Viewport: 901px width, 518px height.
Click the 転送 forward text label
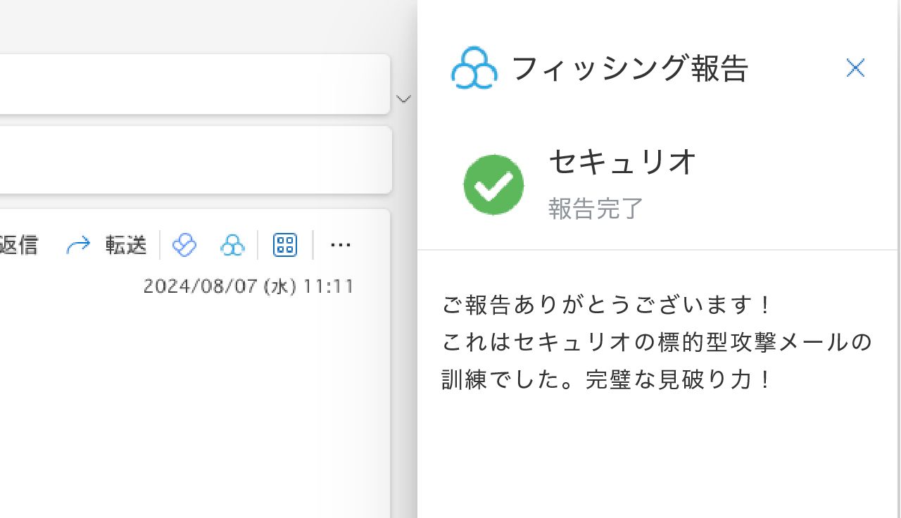126,245
